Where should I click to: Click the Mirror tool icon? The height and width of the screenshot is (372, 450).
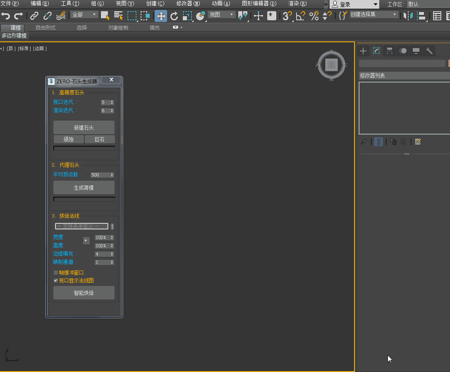pos(408,16)
